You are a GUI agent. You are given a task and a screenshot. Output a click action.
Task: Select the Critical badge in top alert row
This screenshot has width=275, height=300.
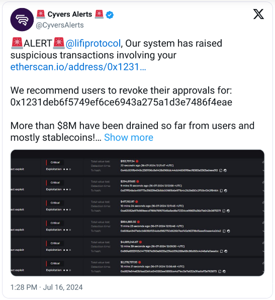[55, 162]
